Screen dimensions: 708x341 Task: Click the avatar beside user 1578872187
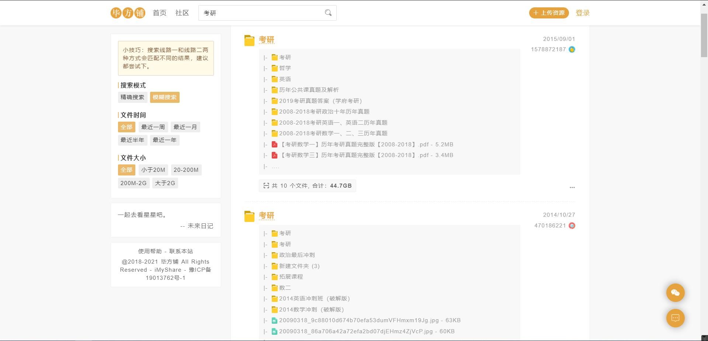tap(572, 49)
